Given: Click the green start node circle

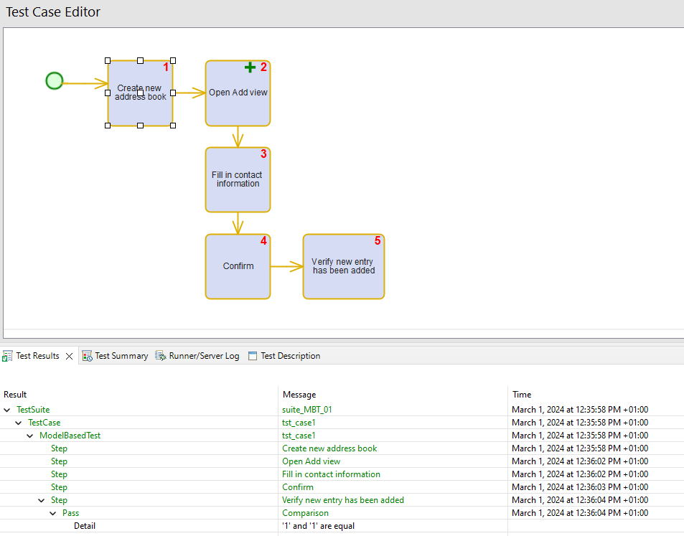Looking at the screenshot, I should coord(54,81).
